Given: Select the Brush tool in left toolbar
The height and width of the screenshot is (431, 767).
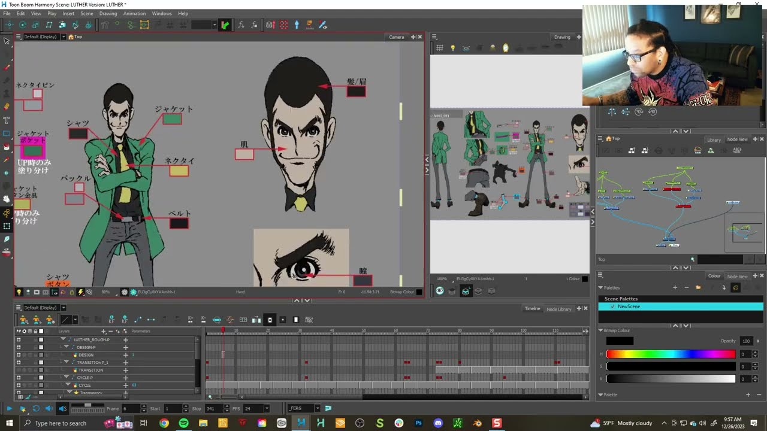Looking at the screenshot, I should point(7,67).
